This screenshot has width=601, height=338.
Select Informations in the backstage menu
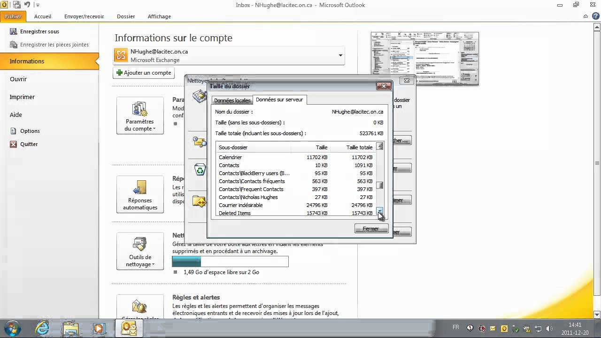coord(49,61)
